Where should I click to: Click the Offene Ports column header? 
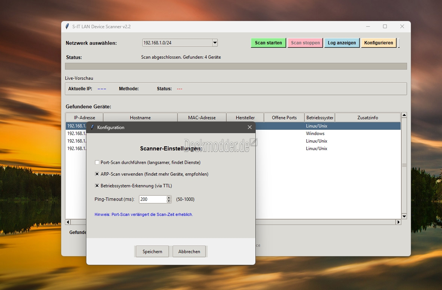coord(284,118)
